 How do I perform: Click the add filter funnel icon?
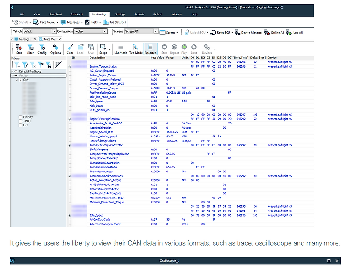point(17,65)
